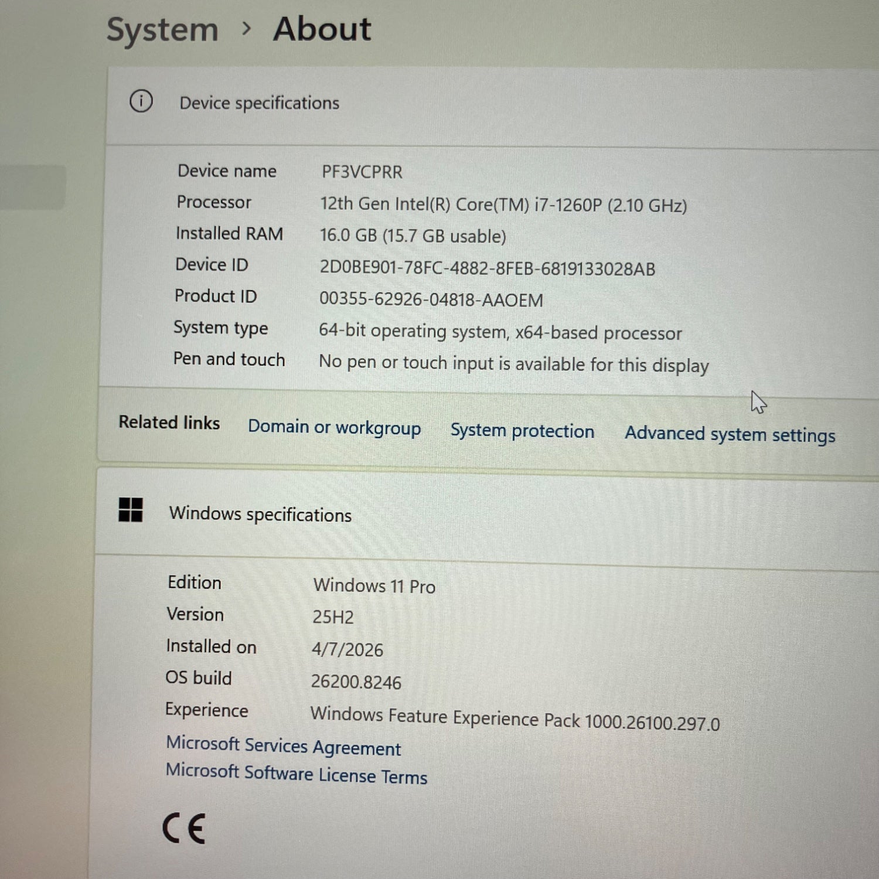
Task: Click the System type label
Action: click(x=220, y=328)
